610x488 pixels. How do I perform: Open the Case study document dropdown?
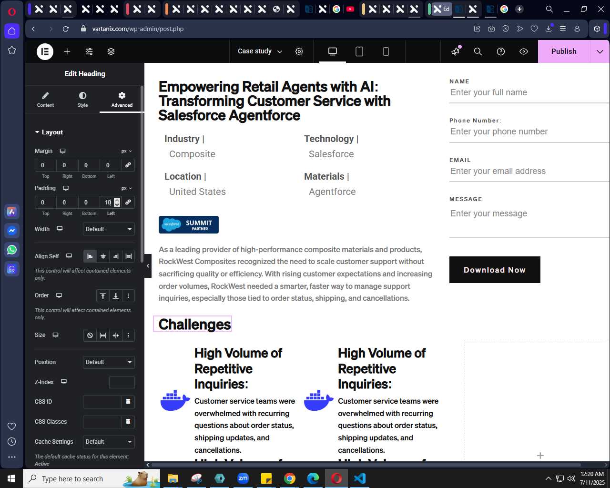tap(260, 51)
